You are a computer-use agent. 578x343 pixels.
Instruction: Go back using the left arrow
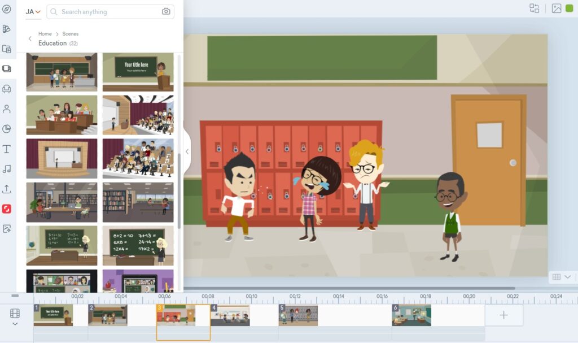[30, 38]
